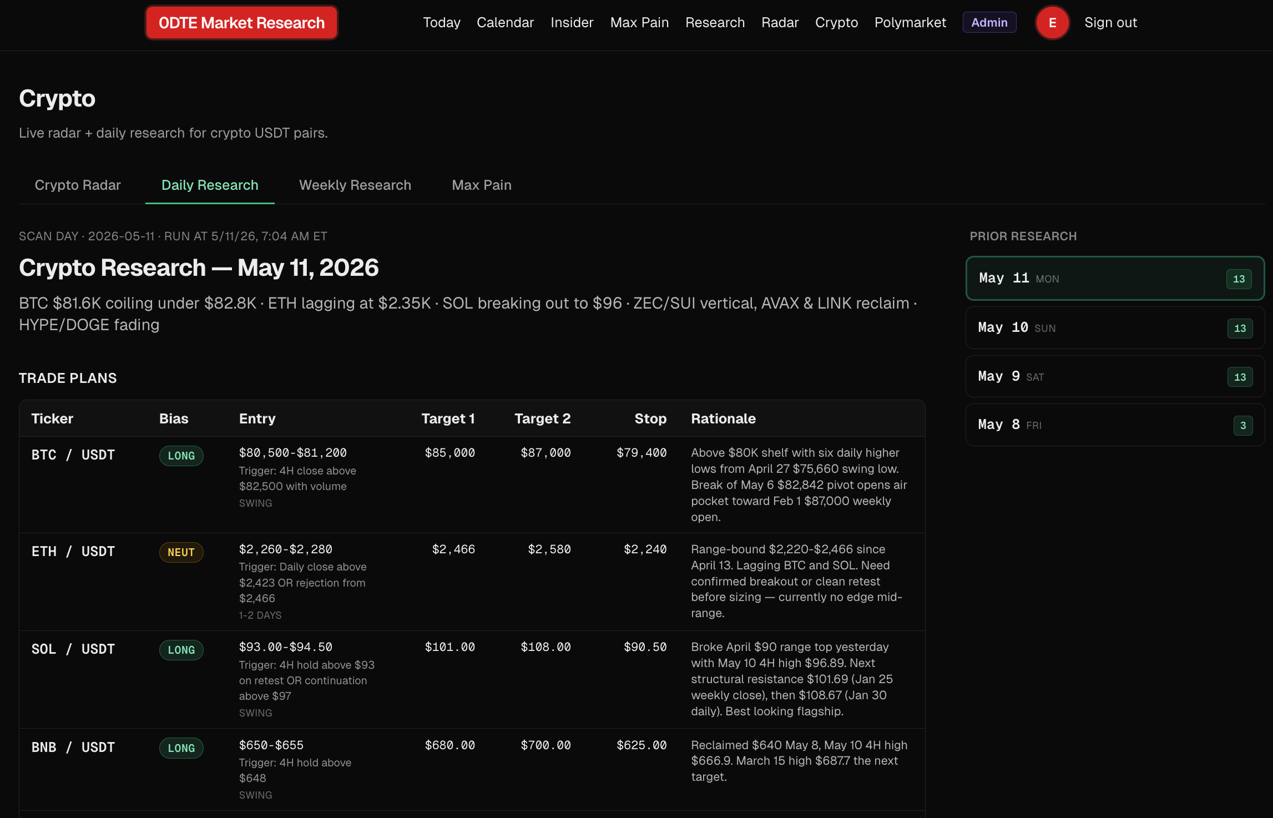Select the BNB / USDT ticker
Viewport: 1273px width, 818px height.
(73, 748)
